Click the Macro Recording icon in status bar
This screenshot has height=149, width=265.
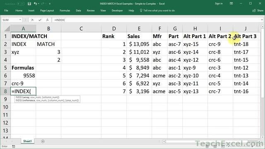pos(14,147)
